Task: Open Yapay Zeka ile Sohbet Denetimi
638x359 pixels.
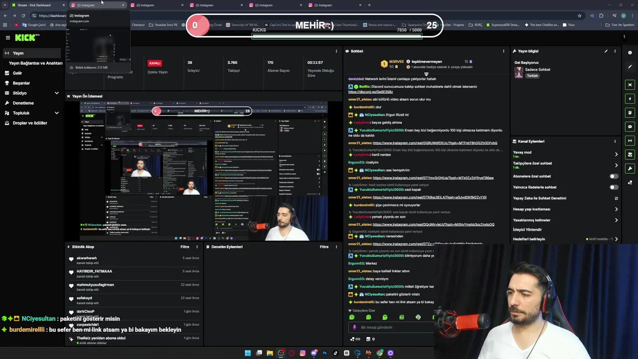Action: pyautogui.click(x=565, y=198)
